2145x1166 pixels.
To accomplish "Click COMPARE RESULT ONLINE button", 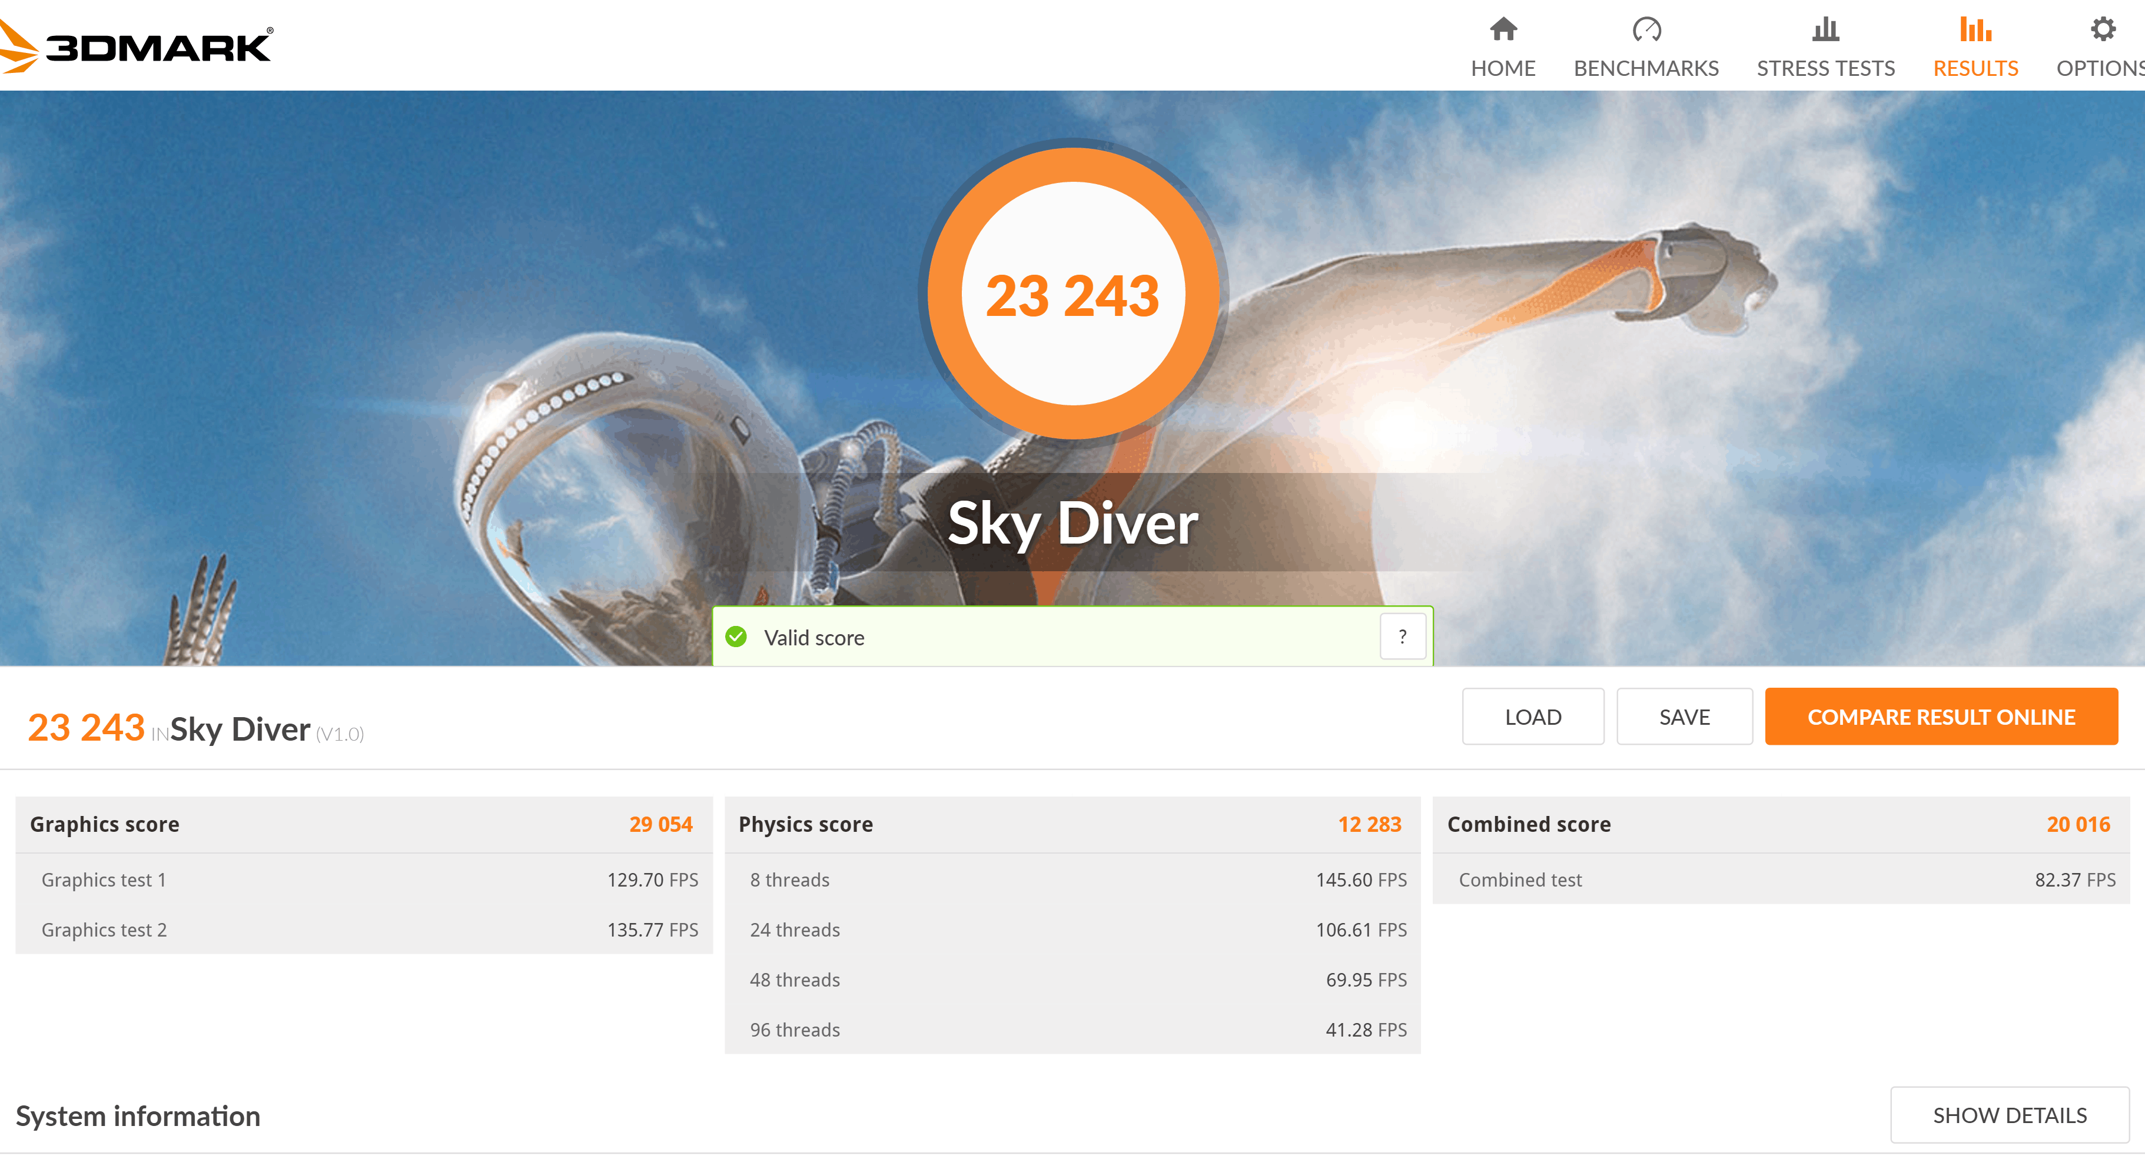I will (1941, 717).
